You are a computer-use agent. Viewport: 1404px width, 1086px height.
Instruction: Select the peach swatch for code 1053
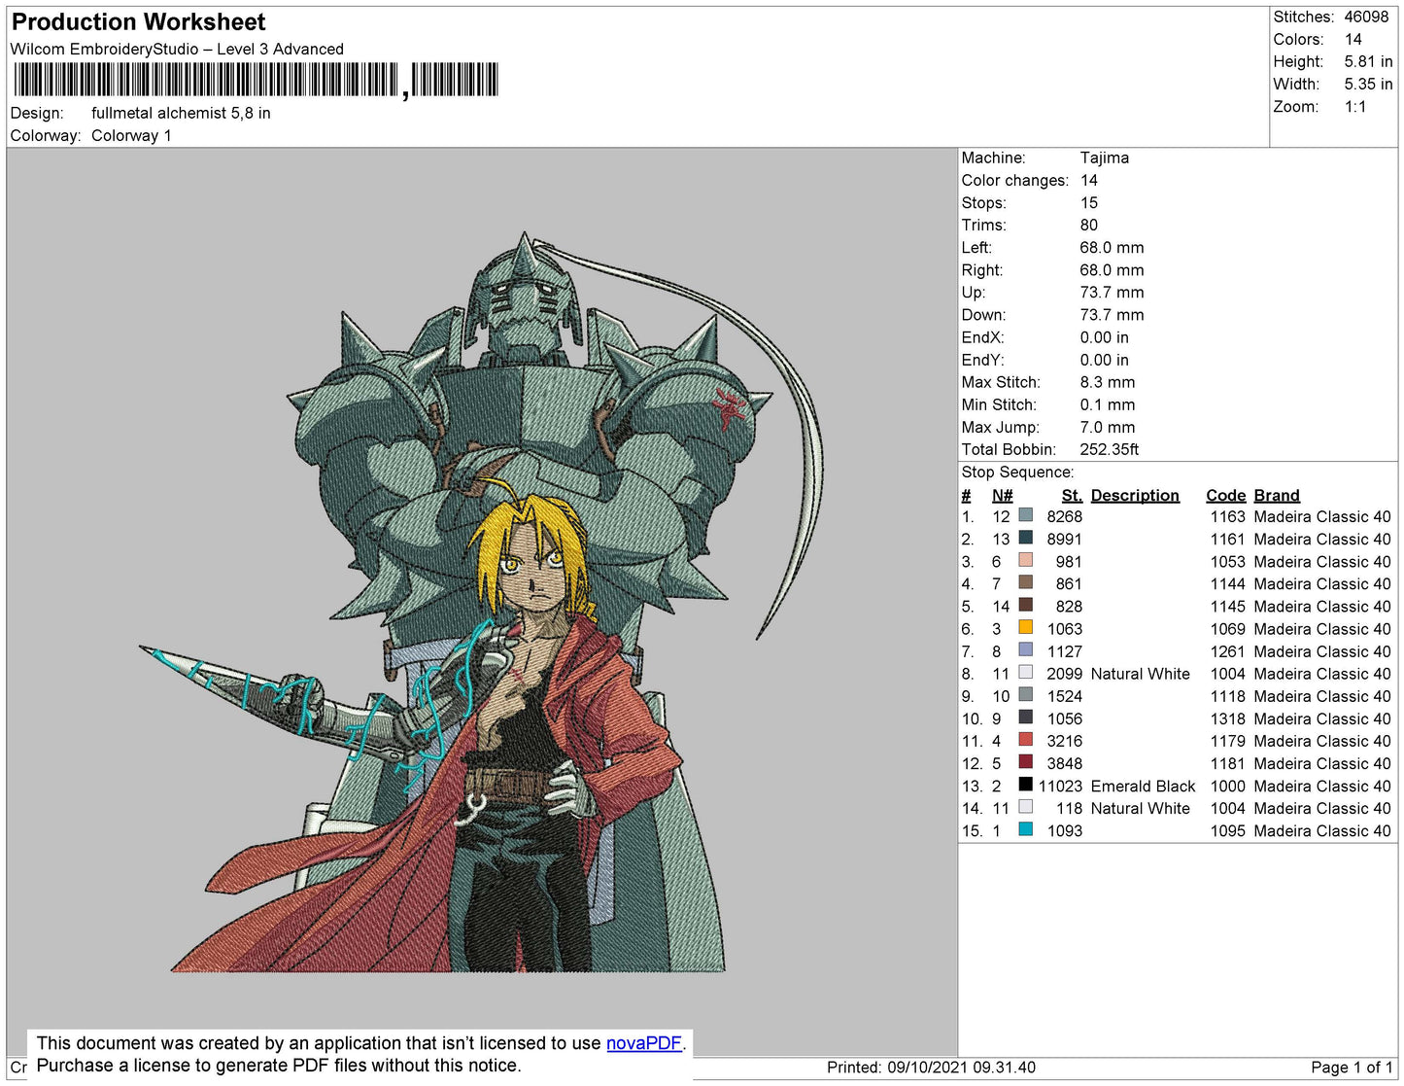pyautogui.click(x=1025, y=560)
